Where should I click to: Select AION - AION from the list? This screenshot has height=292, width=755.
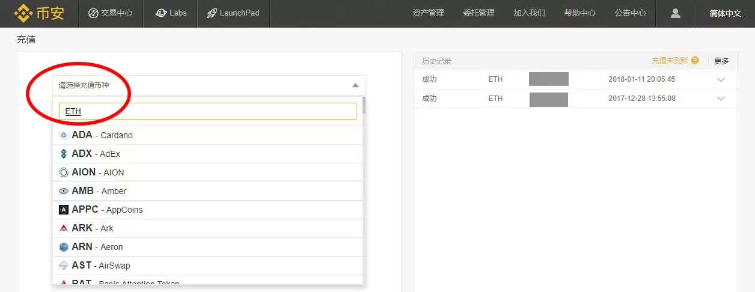(x=207, y=172)
